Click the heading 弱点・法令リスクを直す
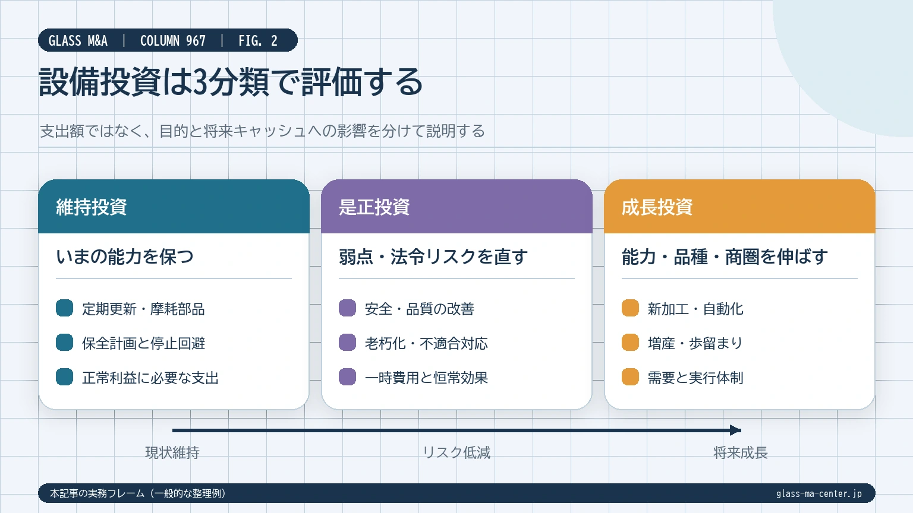 (x=433, y=256)
